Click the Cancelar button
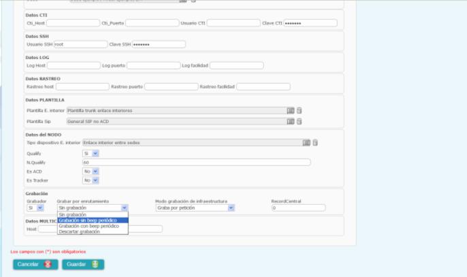This screenshot has height=277, width=467. pos(35,265)
